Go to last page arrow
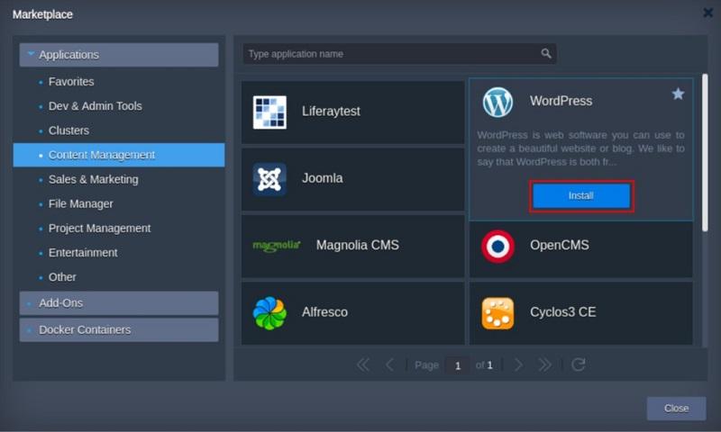This screenshot has width=721, height=432. pos(544,365)
